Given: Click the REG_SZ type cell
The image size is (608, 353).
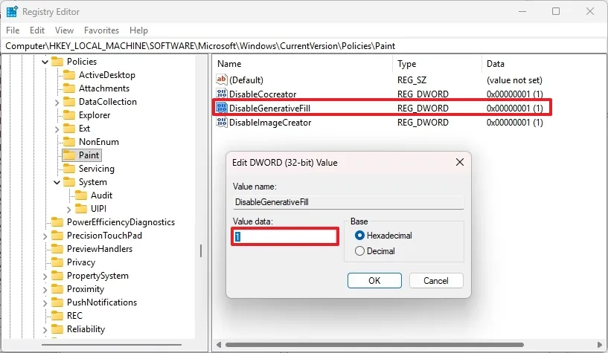Looking at the screenshot, I should click(x=412, y=80).
